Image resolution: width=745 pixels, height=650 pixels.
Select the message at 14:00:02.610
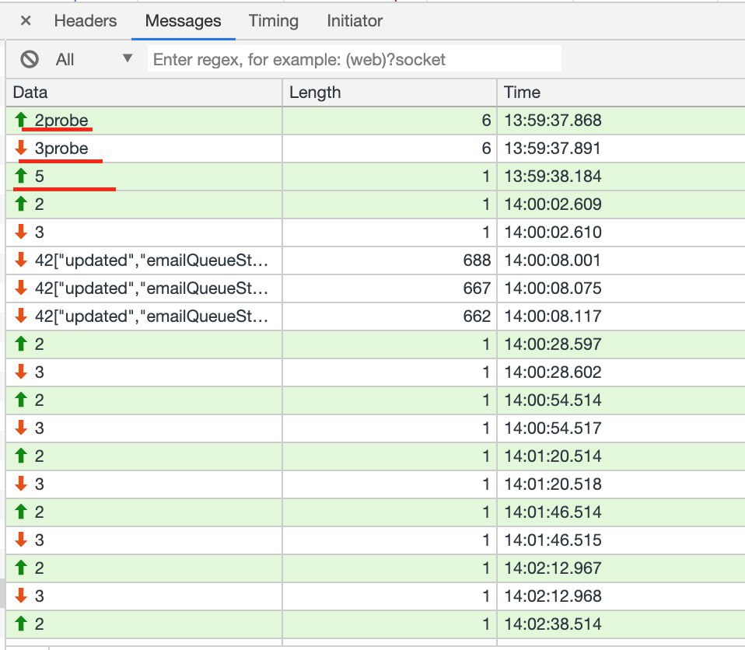[376, 232]
